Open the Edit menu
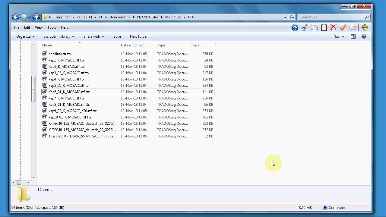 (27, 27)
